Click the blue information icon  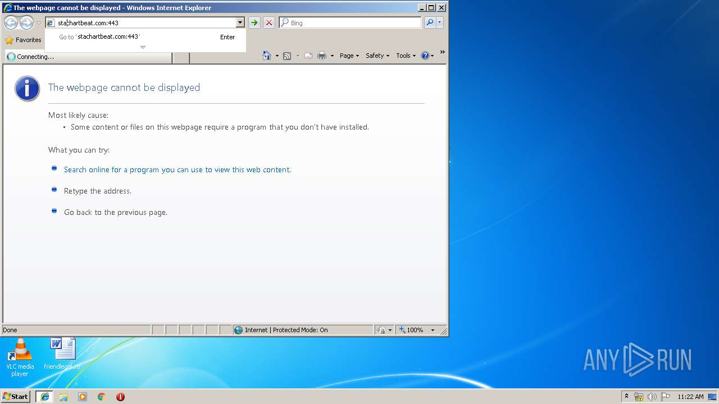coord(27,89)
